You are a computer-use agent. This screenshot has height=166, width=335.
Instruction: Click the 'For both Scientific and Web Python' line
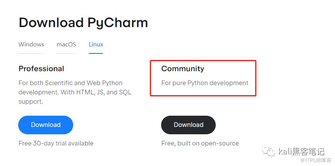coord(70,83)
